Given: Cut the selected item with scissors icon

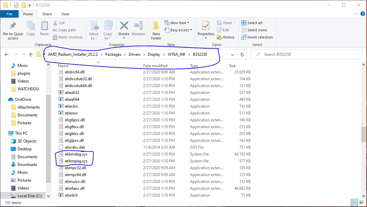Looking at the screenshot, I should pos(59,23).
